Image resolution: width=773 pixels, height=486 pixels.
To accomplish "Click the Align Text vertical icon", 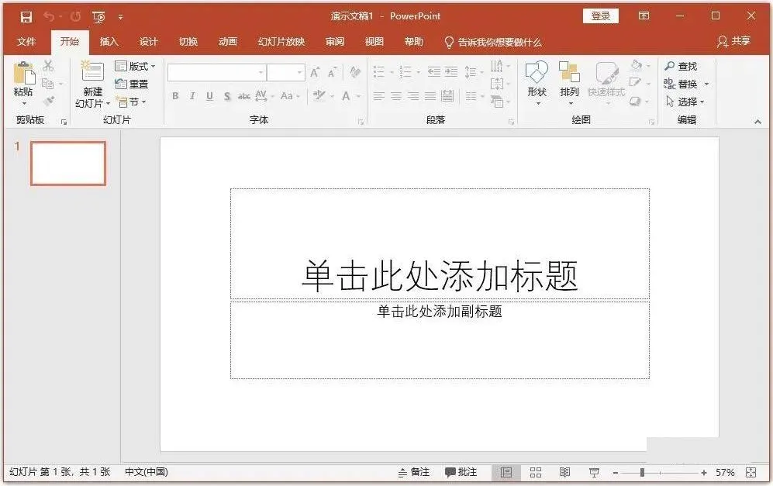I will (497, 84).
